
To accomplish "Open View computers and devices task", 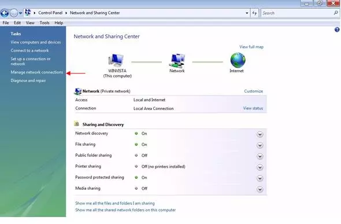I will pos(36,42).
